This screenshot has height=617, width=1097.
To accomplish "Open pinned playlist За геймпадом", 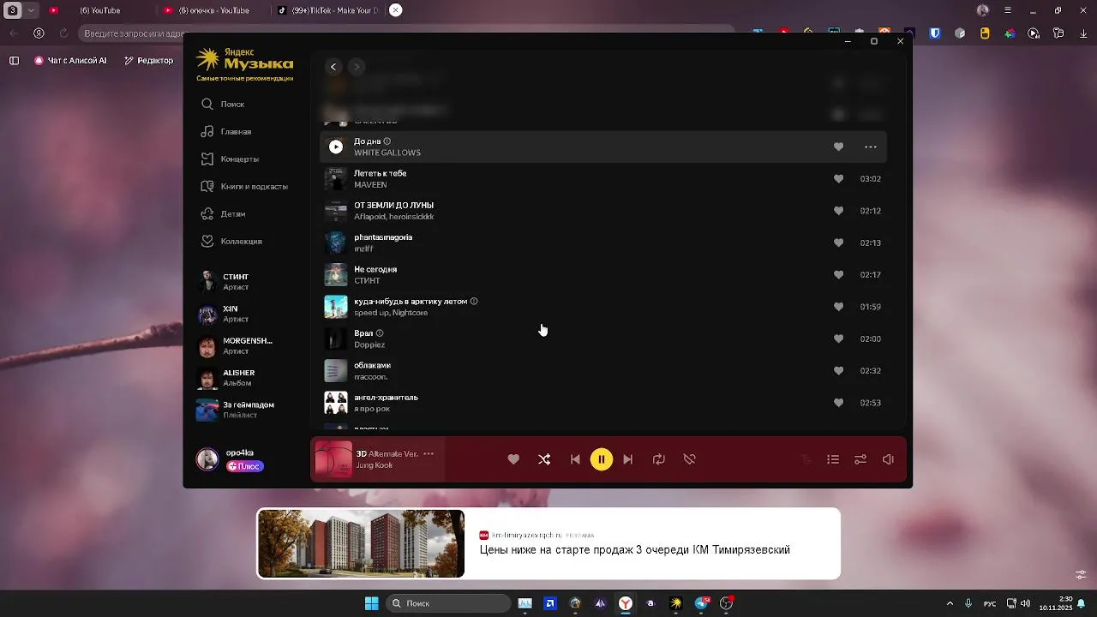I will (x=235, y=410).
